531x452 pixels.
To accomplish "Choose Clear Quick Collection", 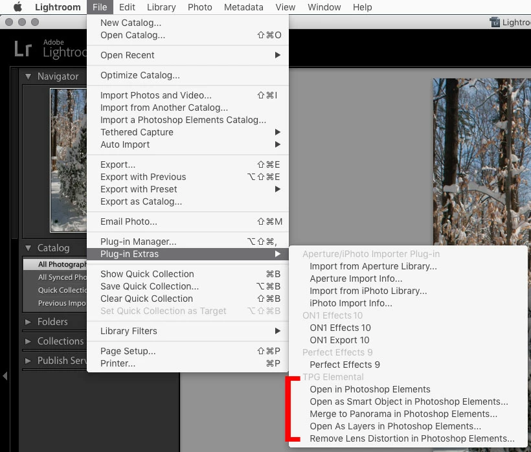I will [x=188, y=299].
